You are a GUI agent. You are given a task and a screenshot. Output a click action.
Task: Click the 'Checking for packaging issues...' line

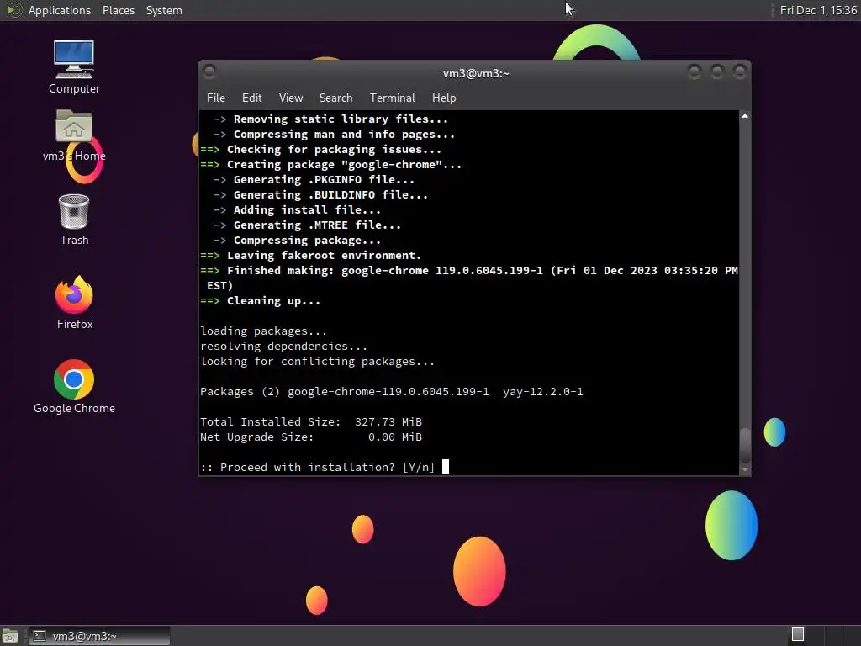click(x=320, y=150)
